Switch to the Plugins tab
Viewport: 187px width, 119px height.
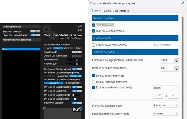tap(107, 11)
